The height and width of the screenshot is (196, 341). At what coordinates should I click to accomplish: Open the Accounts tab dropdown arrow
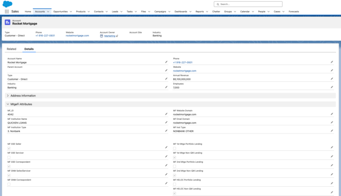(x=48, y=12)
